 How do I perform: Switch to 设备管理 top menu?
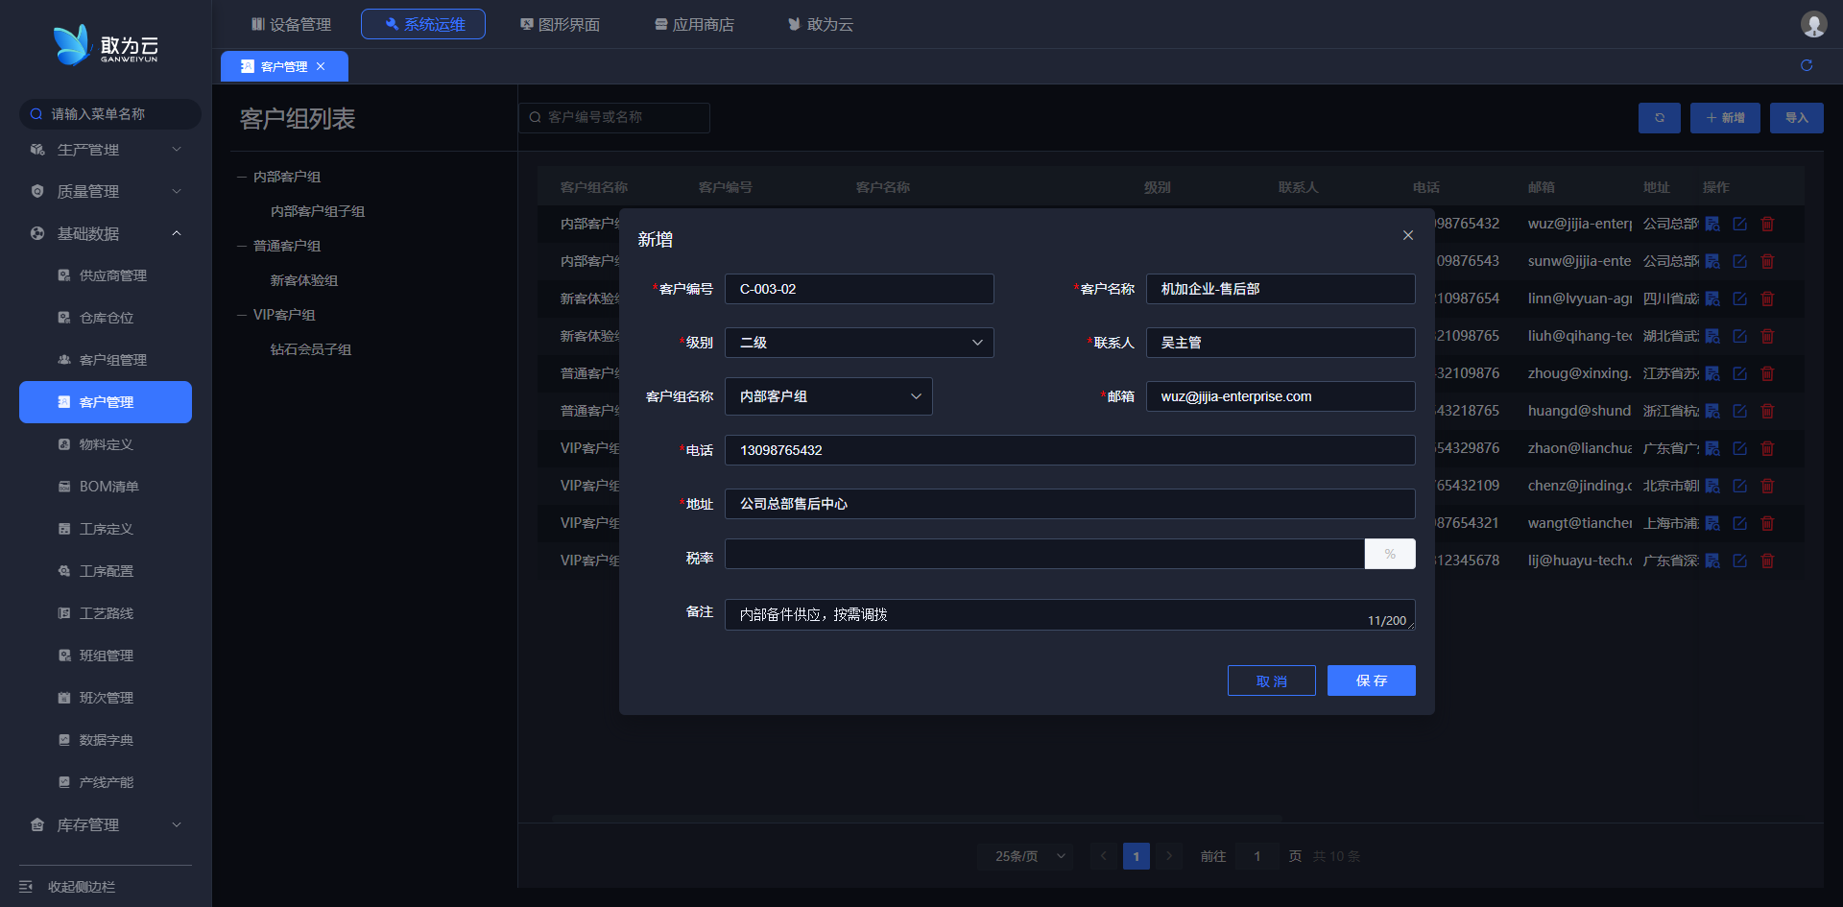(291, 24)
